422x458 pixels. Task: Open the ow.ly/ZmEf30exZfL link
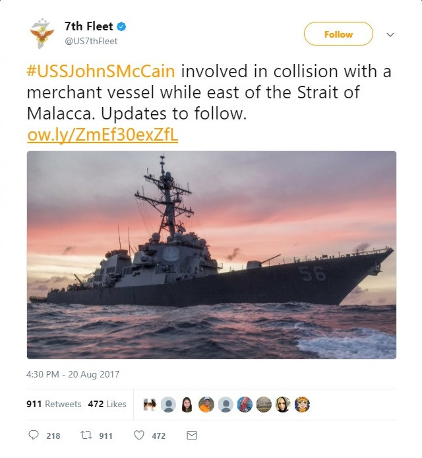point(103,135)
